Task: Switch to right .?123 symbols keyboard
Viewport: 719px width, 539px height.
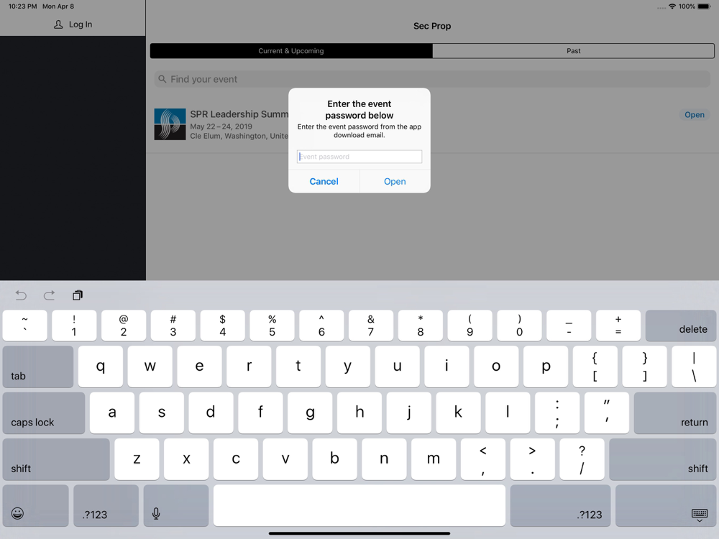Action: point(560,505)
